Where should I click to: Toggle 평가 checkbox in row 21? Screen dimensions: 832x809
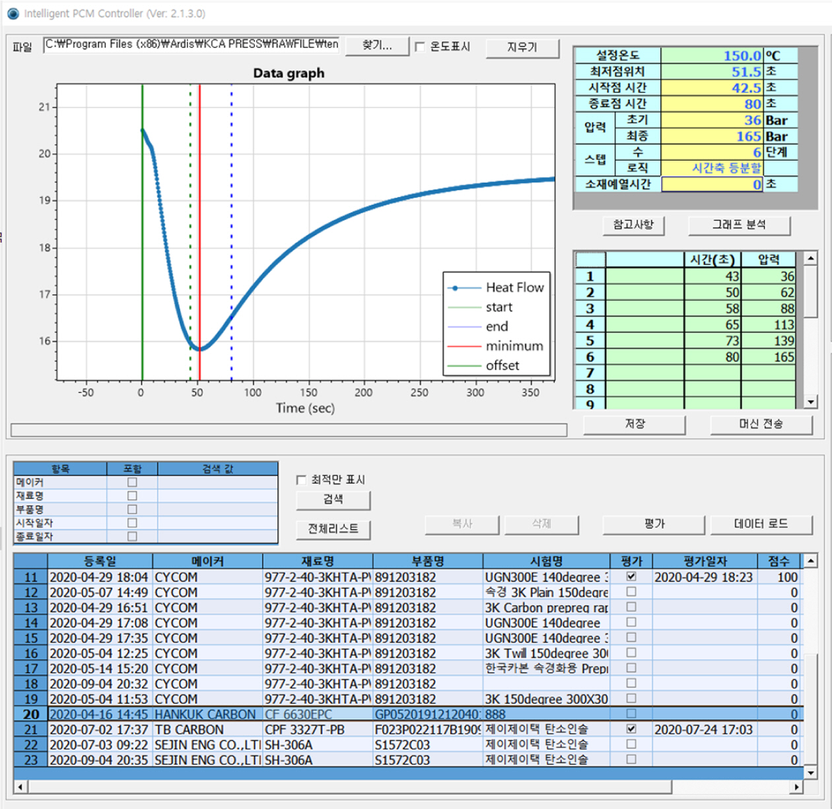click(631, 729)
